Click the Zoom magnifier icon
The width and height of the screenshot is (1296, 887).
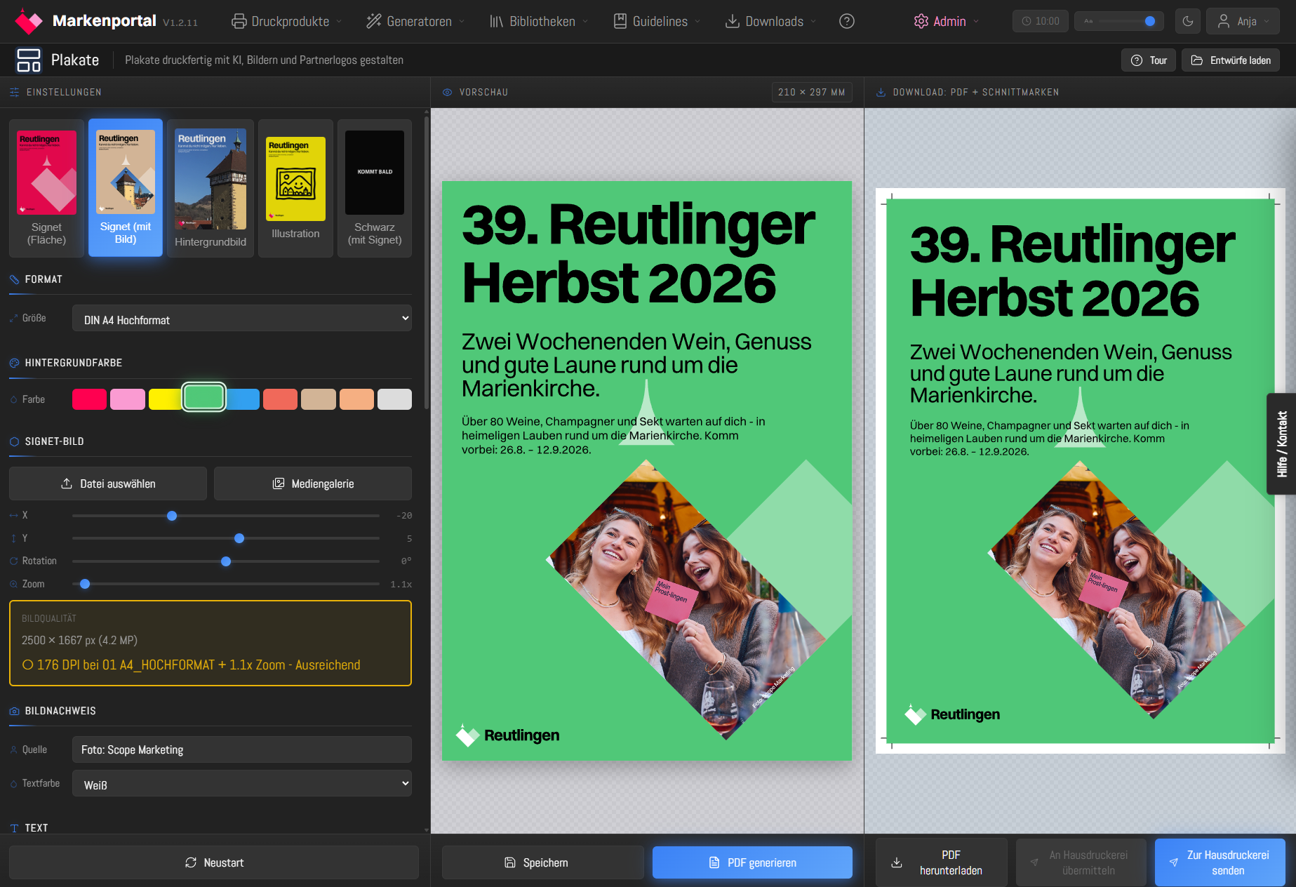click(x=13, y=584)
